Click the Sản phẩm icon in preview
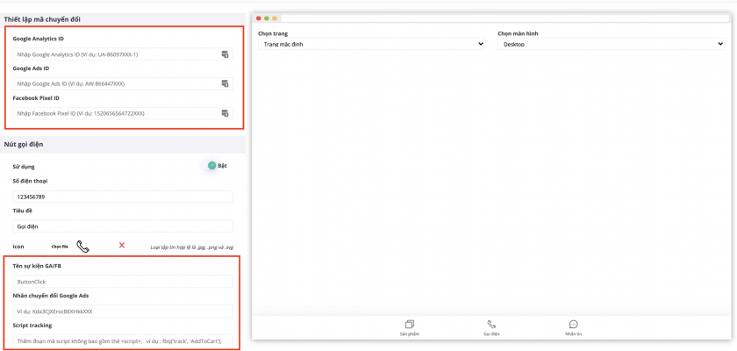 click(410, 324)
